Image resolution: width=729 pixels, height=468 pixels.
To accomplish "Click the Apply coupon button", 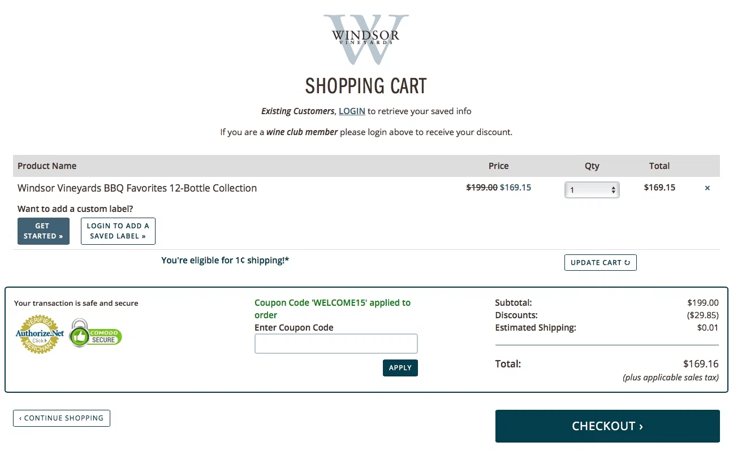I will 400,368.
